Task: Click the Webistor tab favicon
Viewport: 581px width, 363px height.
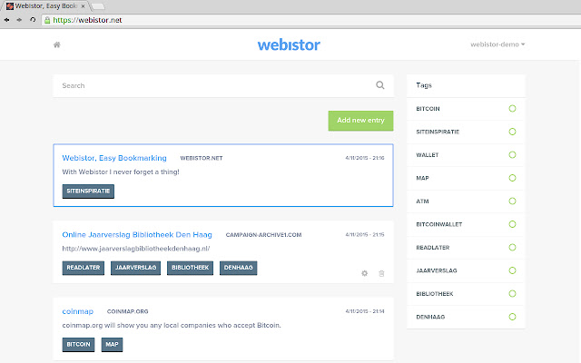Action: coord(10,6)
